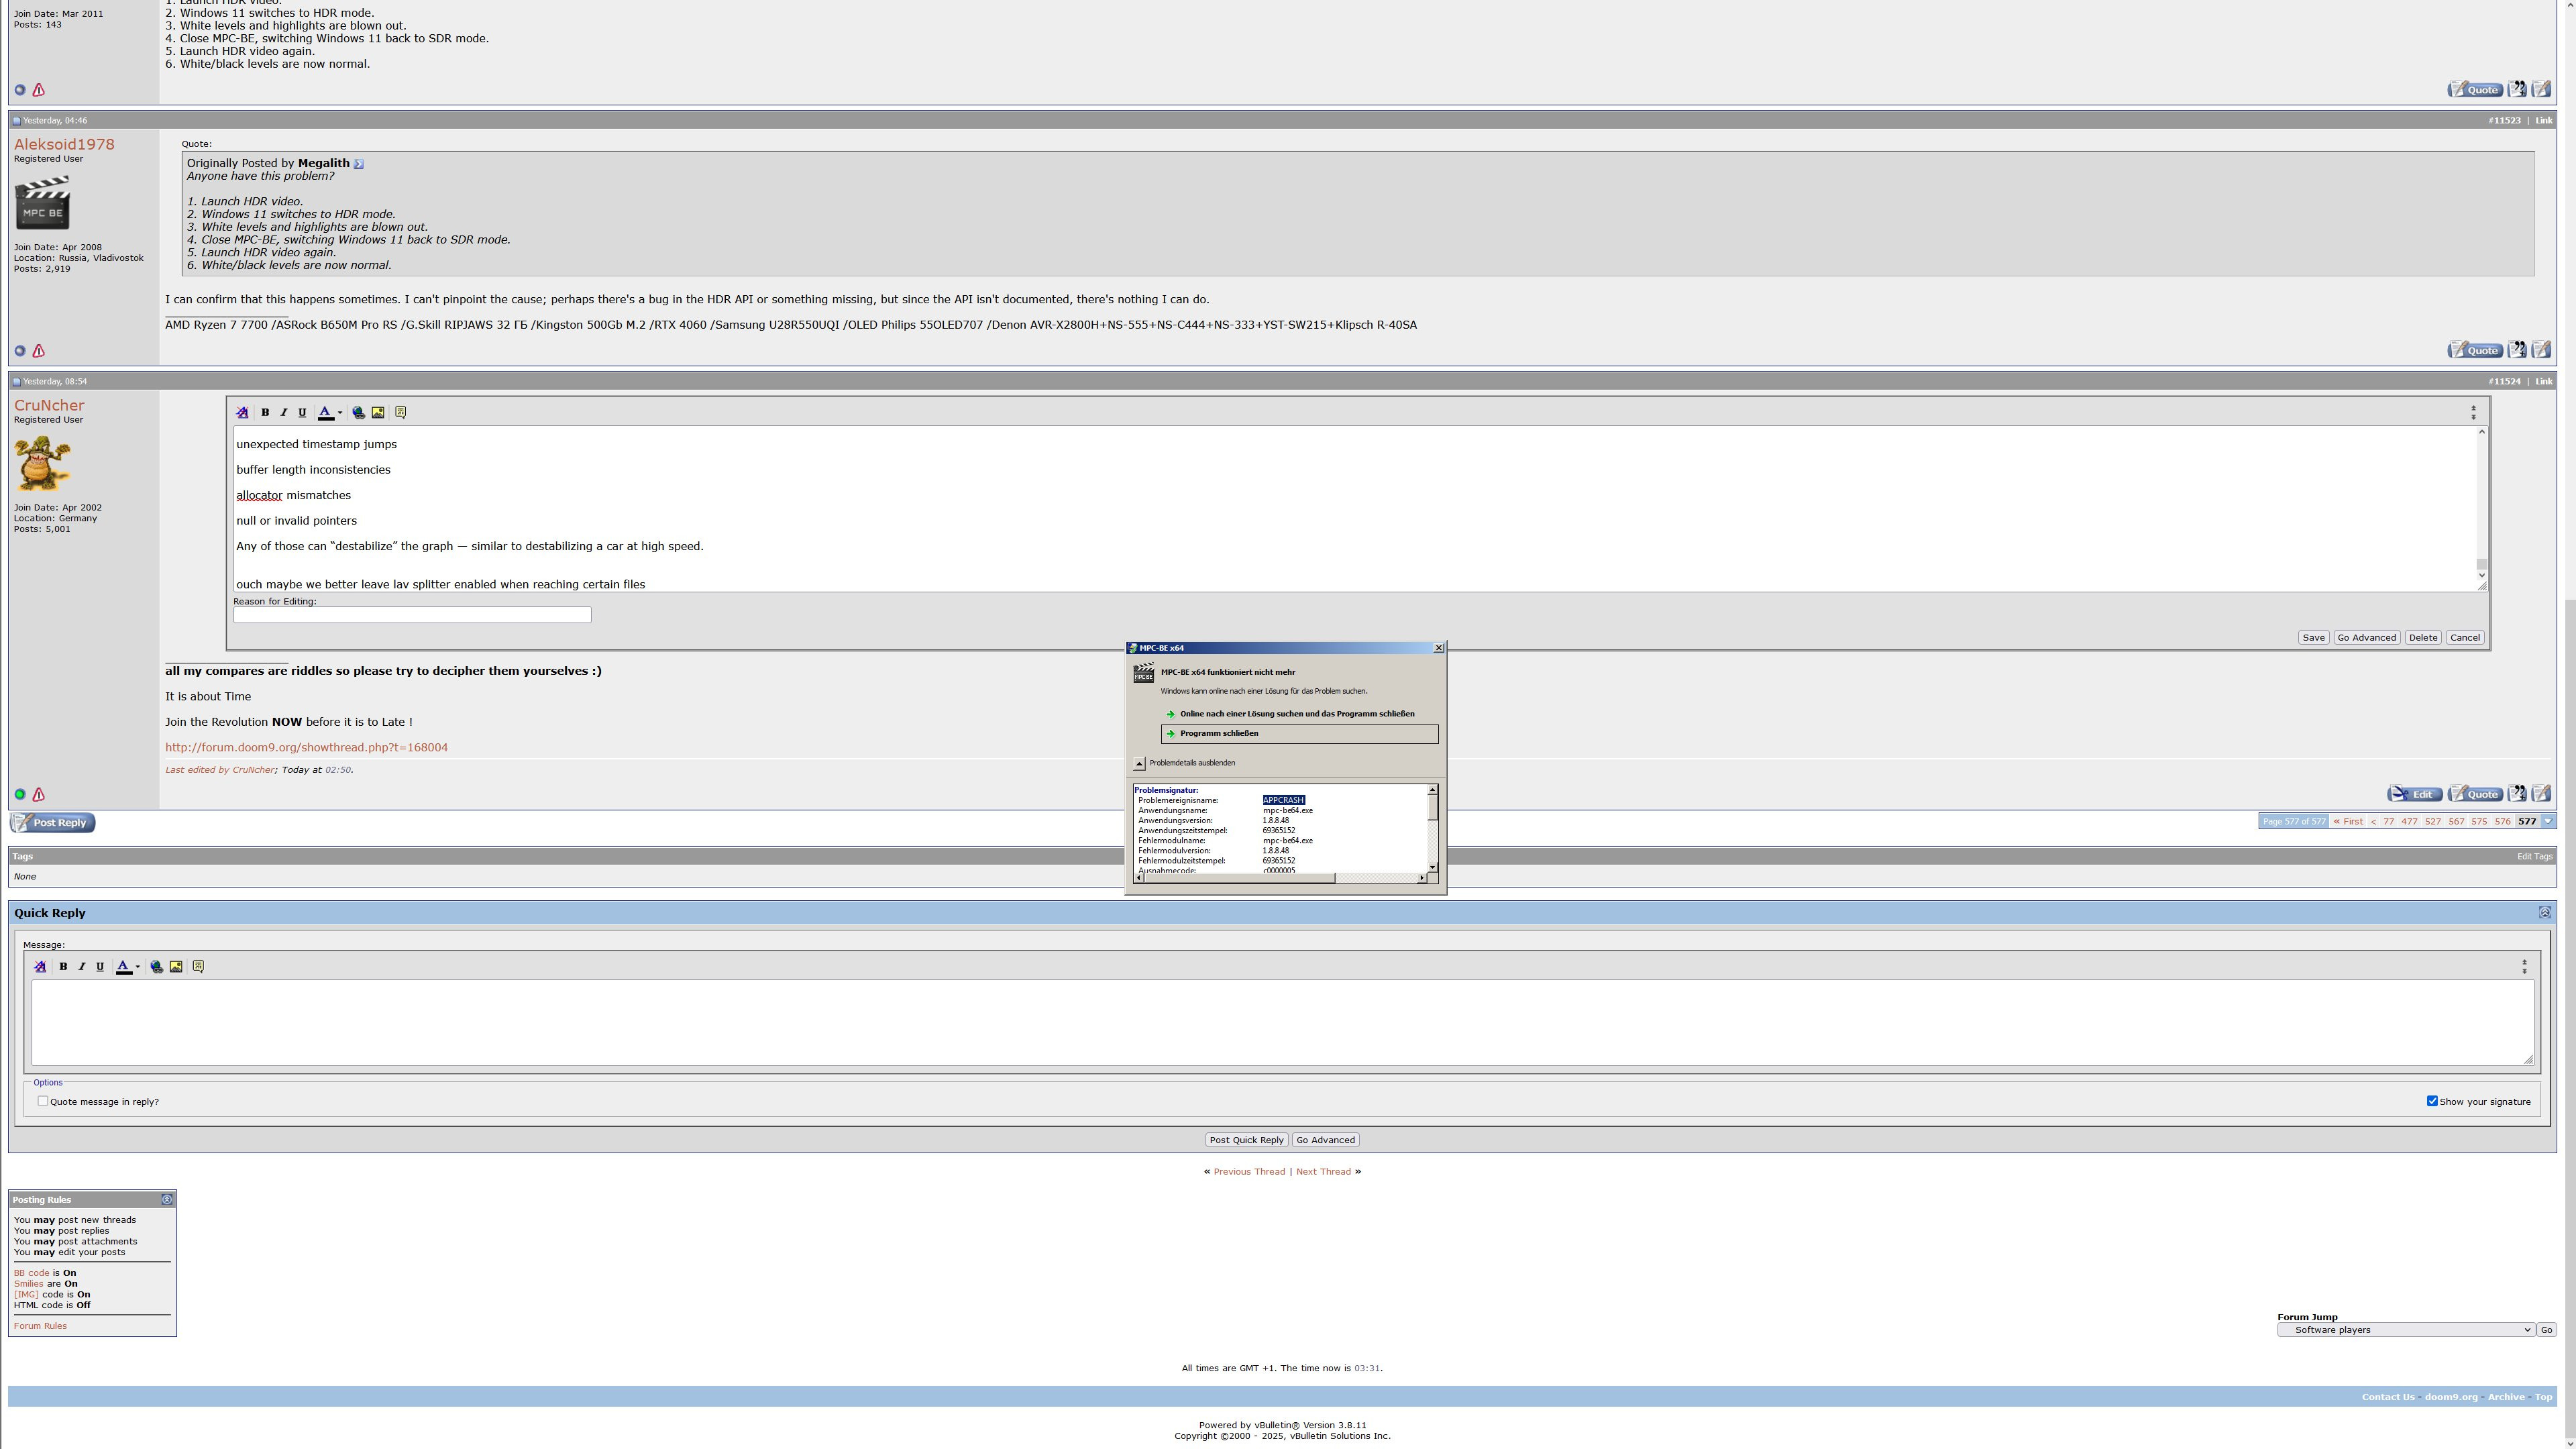Screen dimensions: 2576x1449
Task: Collapse the Quick Reply panel
Action: 2544,912
